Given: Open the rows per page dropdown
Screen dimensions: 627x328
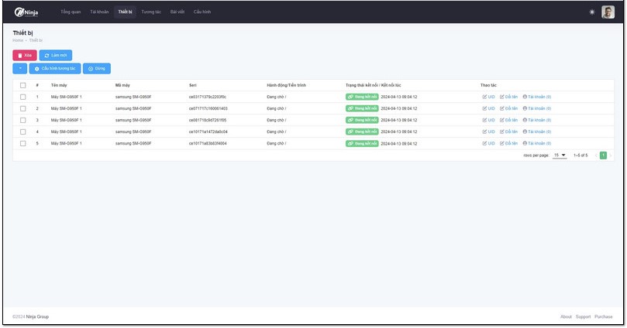Looking at the screenshot, I should (560, 155).
